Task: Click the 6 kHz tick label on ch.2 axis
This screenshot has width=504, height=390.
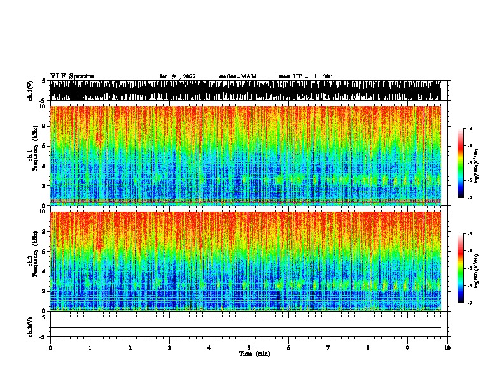Action: tap(44, 252)
